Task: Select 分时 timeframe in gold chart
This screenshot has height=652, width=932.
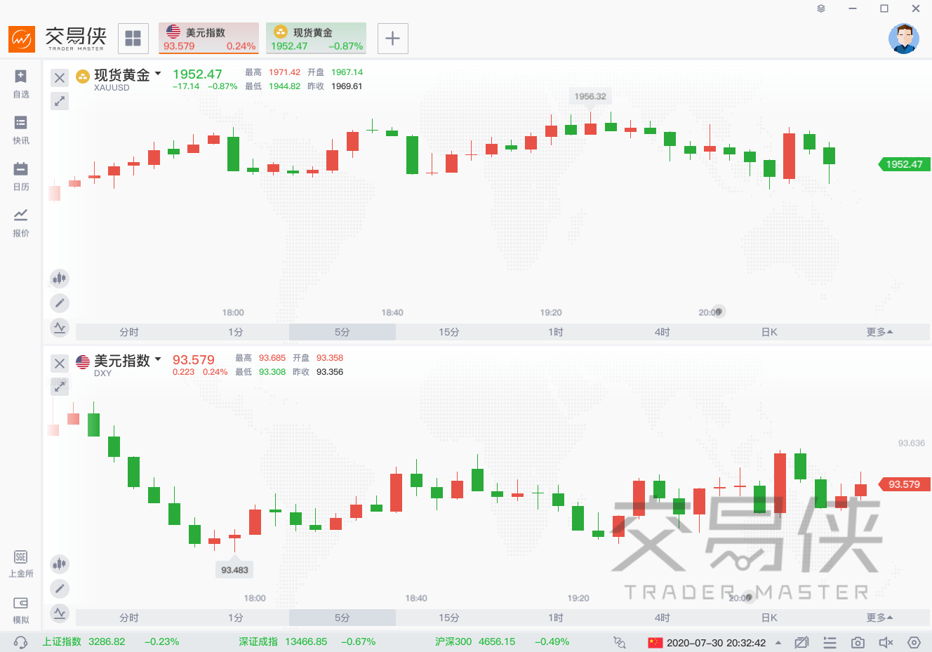Action: point(129,332)
